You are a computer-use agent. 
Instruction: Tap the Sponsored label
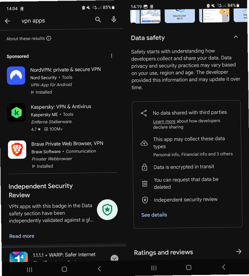[x=18, y=56]
